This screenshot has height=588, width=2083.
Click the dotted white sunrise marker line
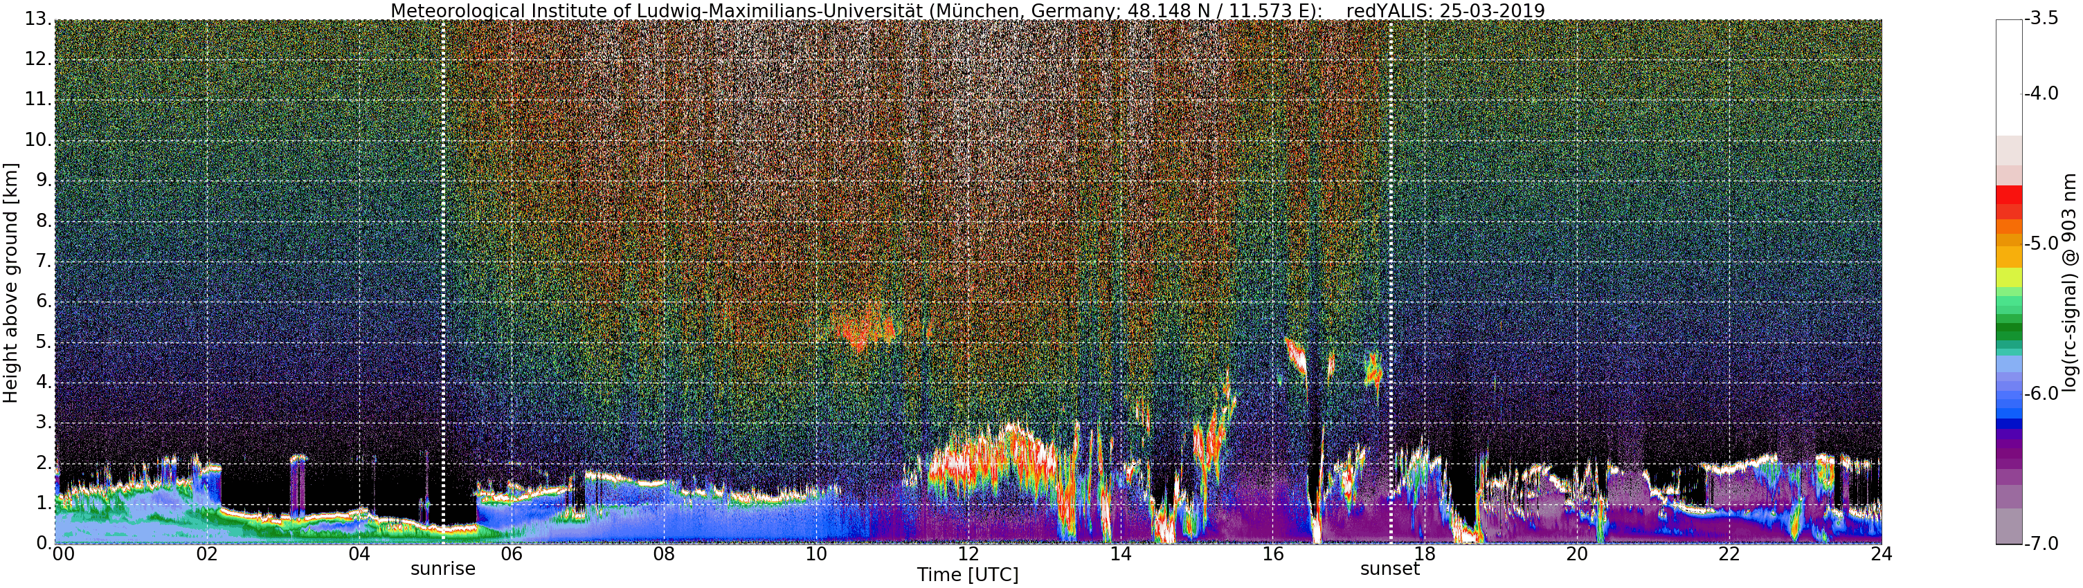pos(443,282)
